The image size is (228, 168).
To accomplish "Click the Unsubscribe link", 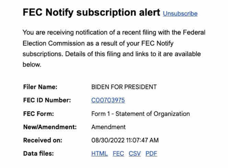I will (180, 14).
